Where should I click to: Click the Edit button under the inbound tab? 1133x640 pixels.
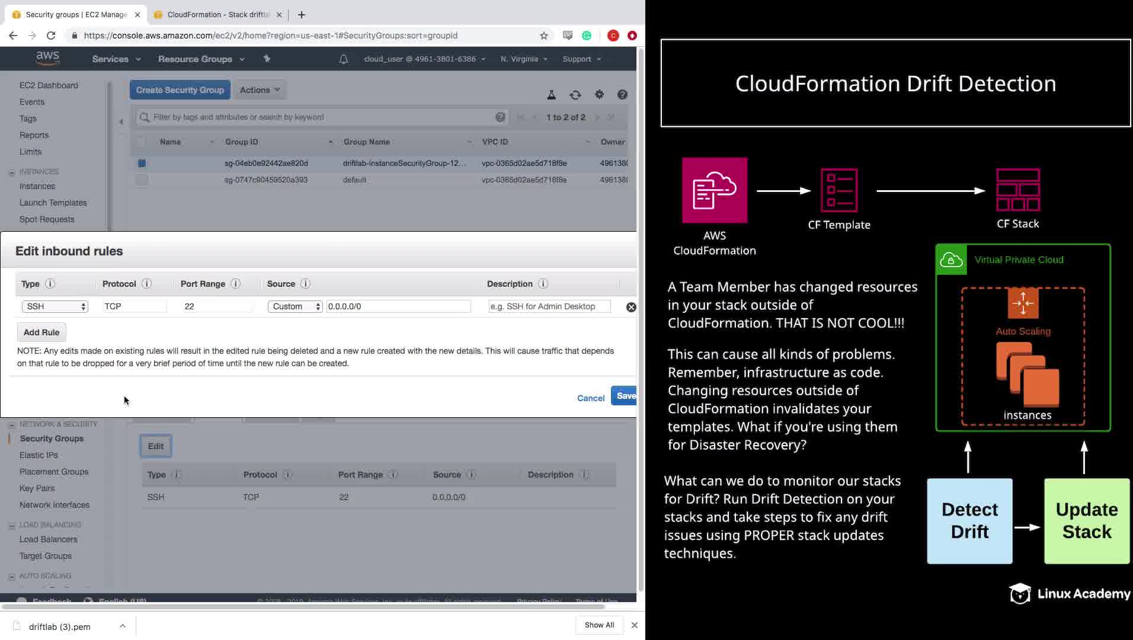156,446
